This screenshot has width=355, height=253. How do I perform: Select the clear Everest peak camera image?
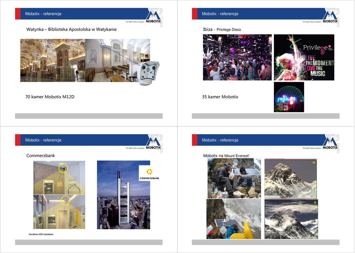[x=291, y=178]
